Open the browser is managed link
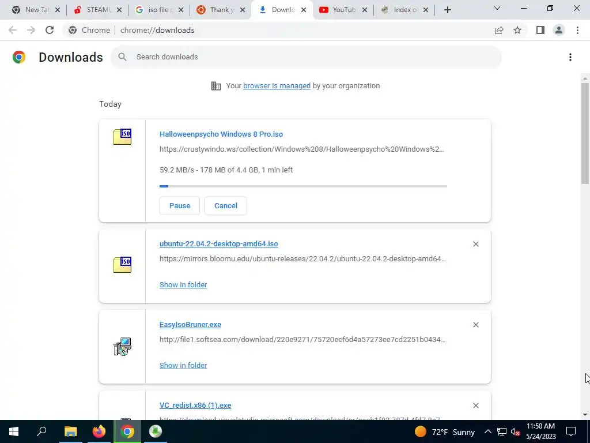 277,86
